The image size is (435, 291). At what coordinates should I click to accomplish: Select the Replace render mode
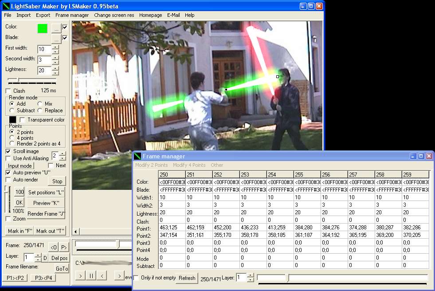coord(39,110)
